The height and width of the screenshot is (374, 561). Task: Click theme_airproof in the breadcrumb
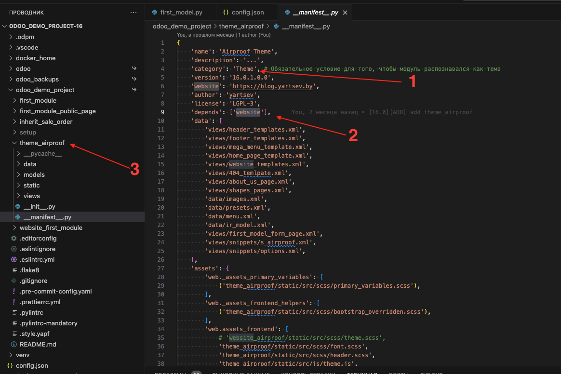pos(241,26)
